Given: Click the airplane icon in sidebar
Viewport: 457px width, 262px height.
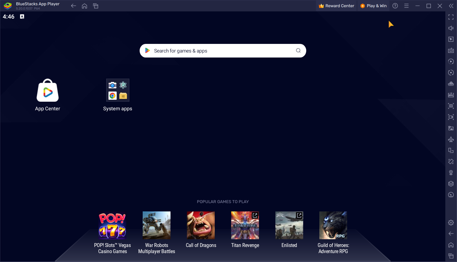Looking at the screenshot, I should click(451, 139).
